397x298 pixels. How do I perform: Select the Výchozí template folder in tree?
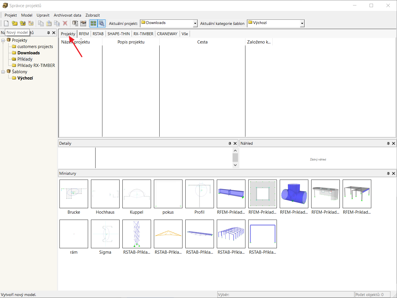coord(25,78)
